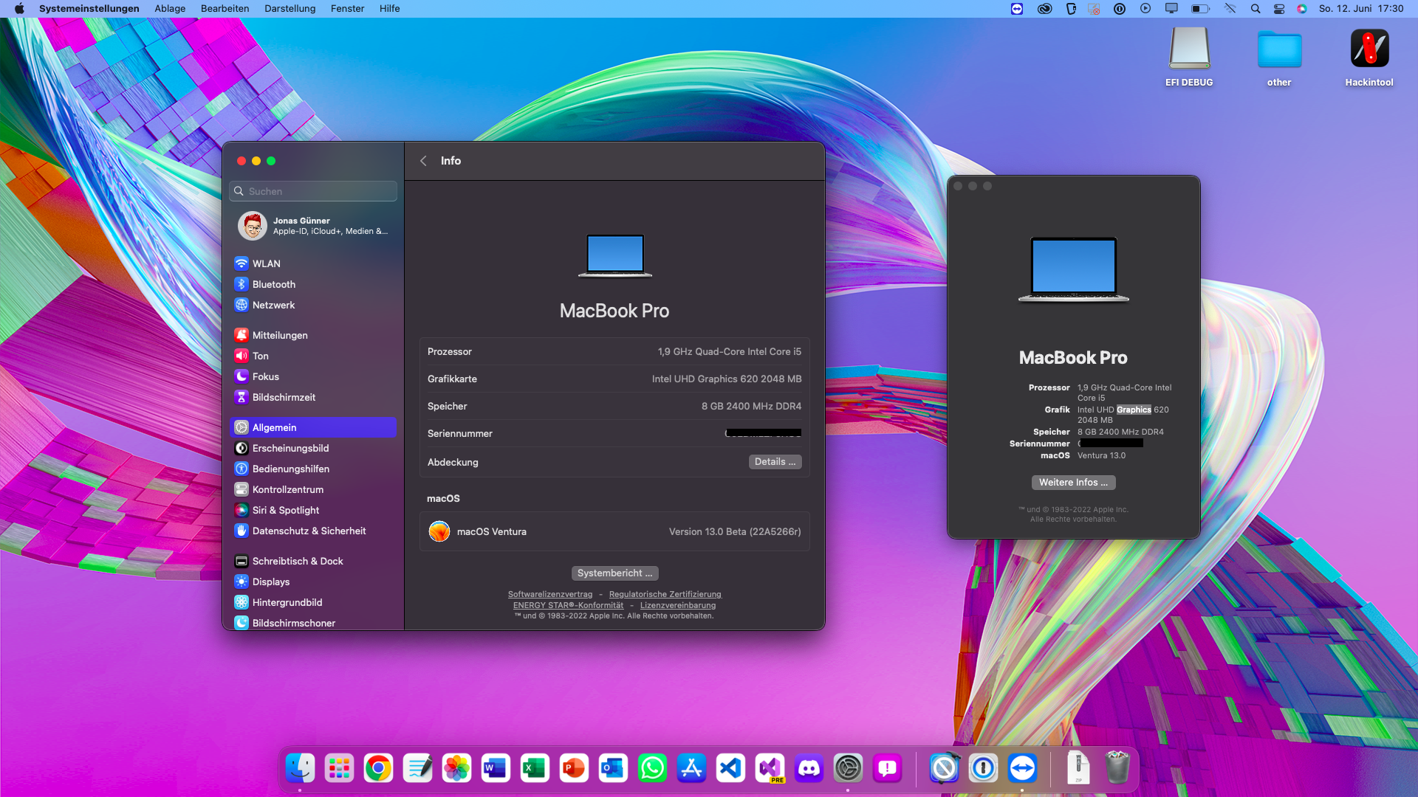Open Bildschirmzeit settings
Screen dimensions: 1418x797
pos(313,397)
